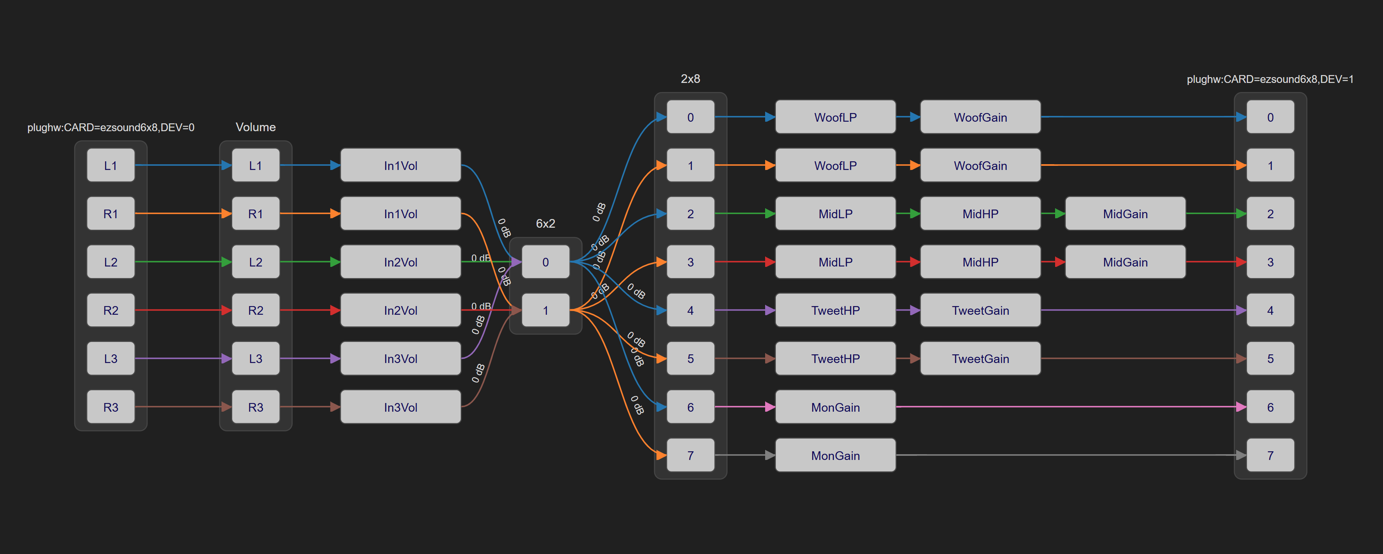Click the R2 channel in the Volume group

pos(256,310)
